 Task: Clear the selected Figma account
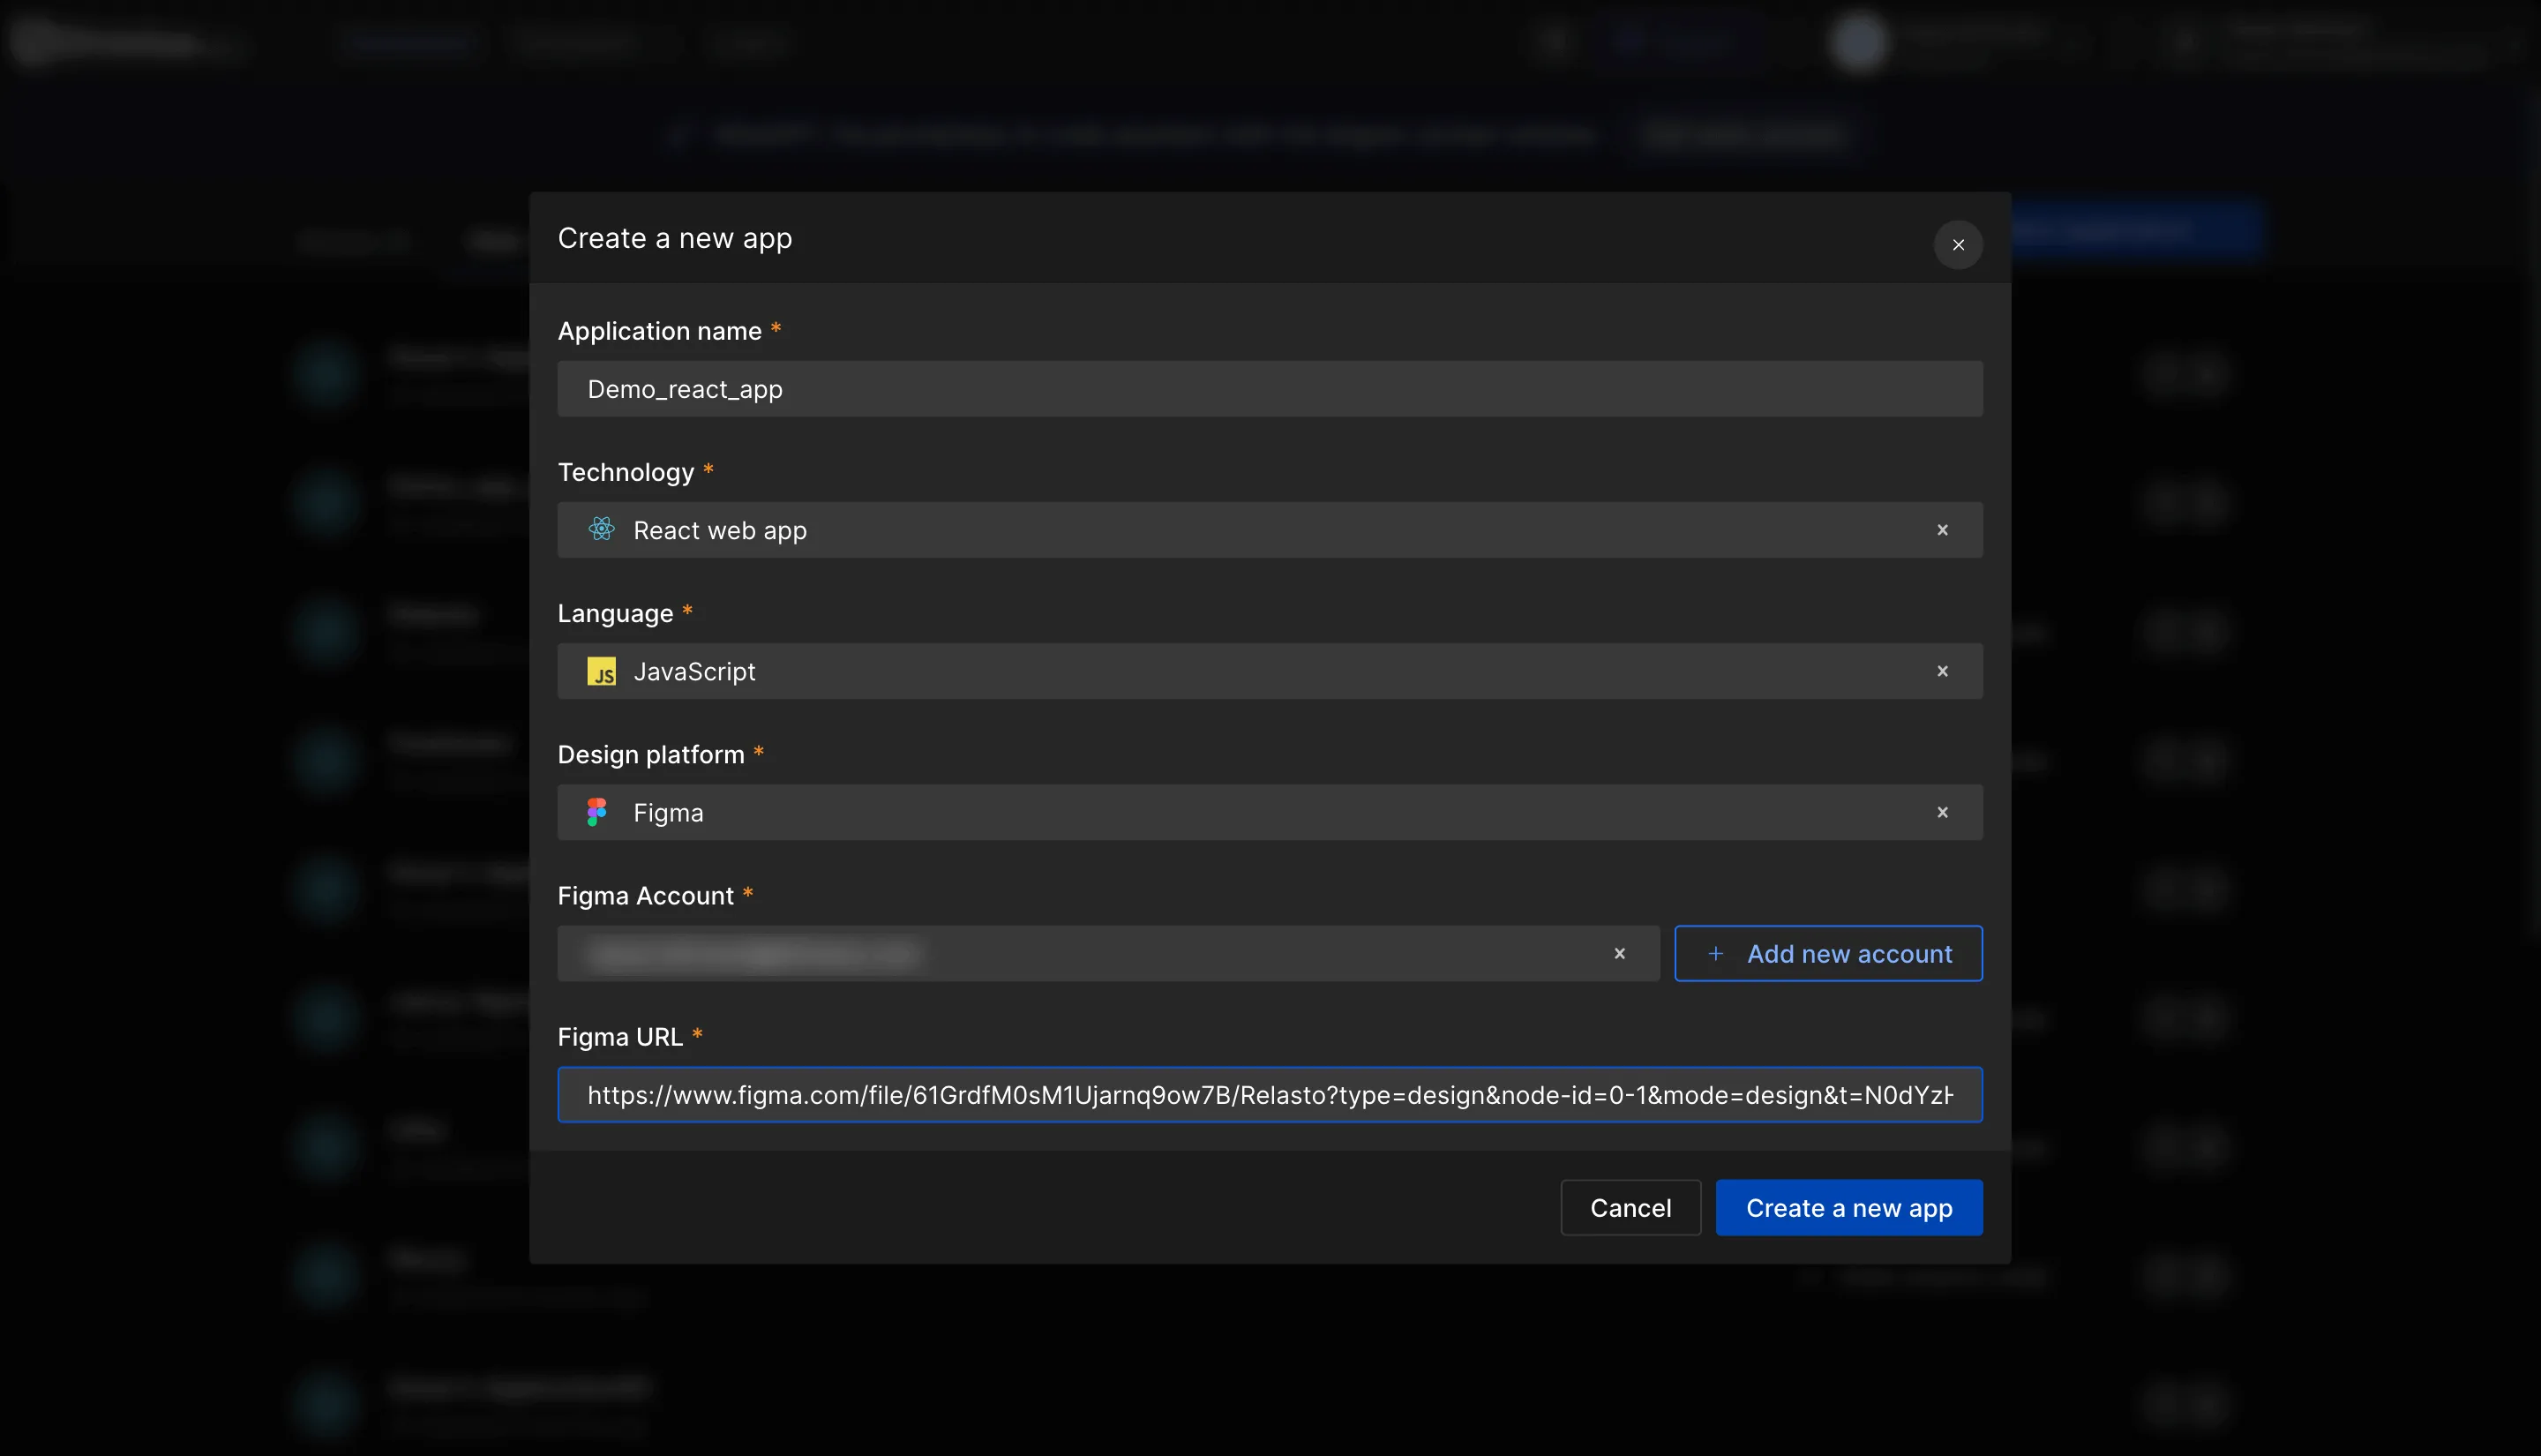click(x=1619, y=953)
